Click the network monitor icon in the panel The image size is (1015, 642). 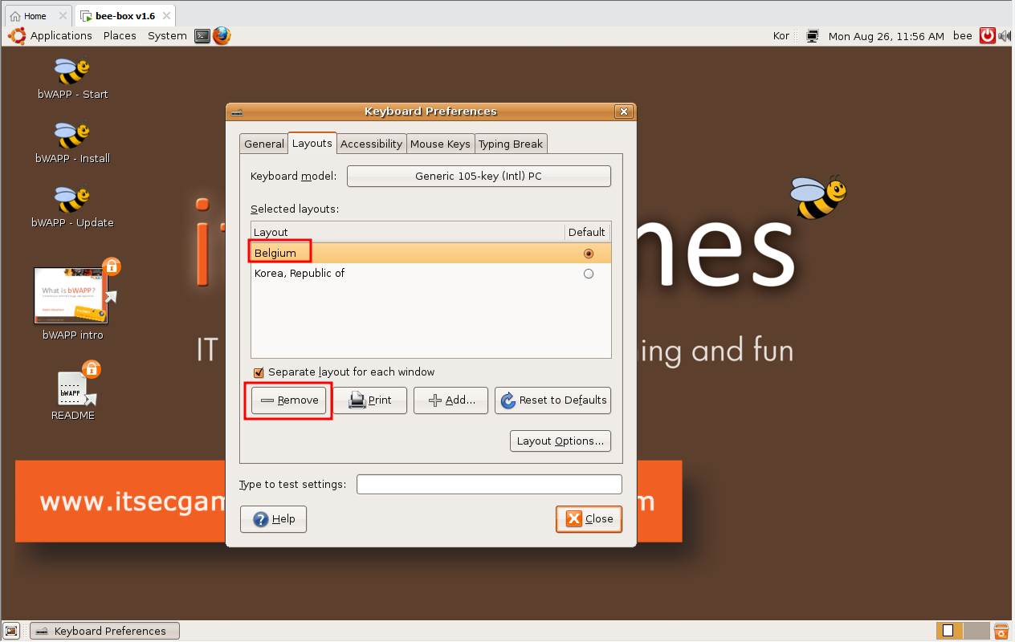pyautogui.click(x=813, y=36)
